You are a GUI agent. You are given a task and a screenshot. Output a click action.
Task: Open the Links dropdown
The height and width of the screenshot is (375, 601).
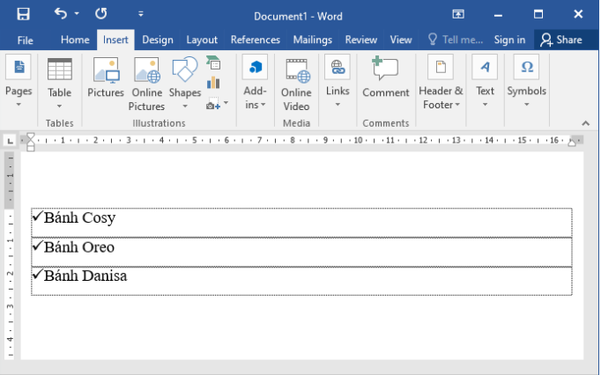338,81
